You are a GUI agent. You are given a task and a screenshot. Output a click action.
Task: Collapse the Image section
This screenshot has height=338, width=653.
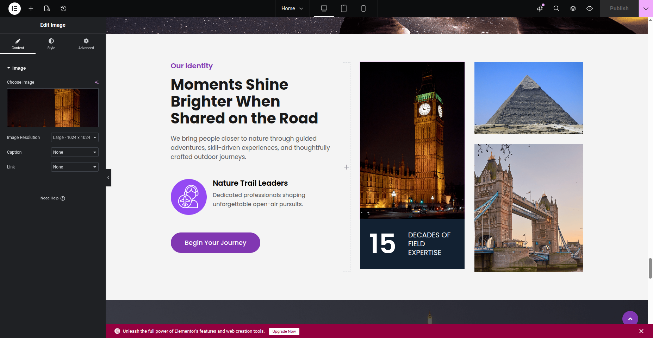coord(17,68)
